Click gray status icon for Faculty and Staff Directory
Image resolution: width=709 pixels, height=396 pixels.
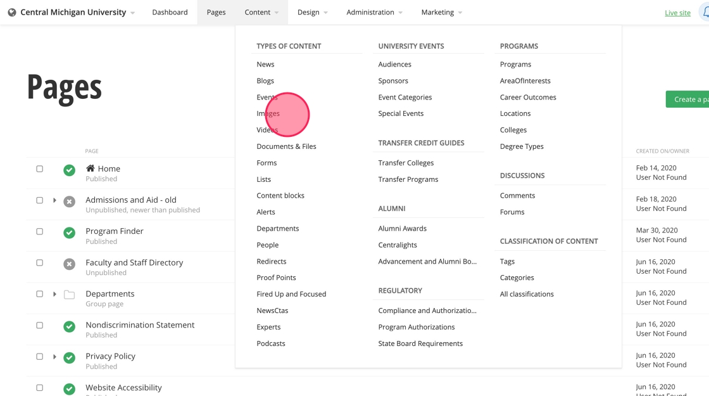70,264
